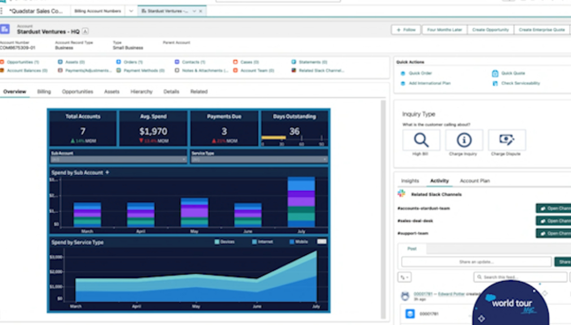
Task: Click the Mobile legend color swatch
Action: tap(291, 242)
